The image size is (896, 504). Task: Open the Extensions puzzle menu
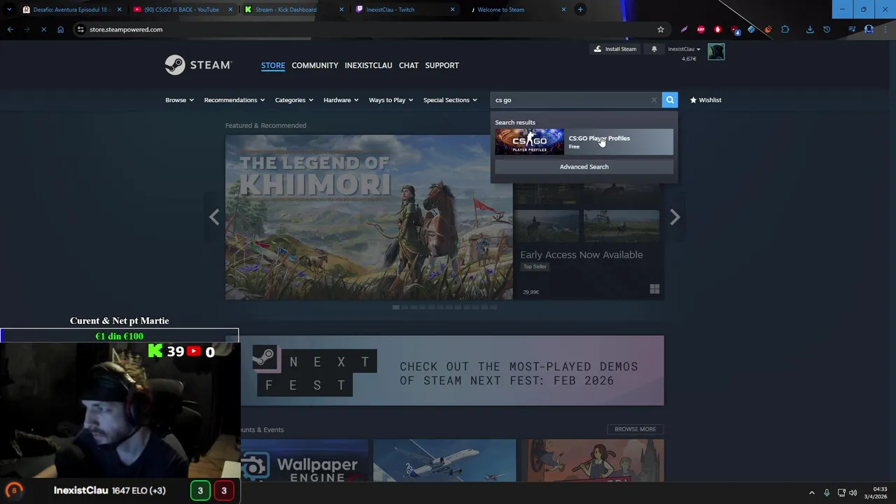tap(785, 29)
